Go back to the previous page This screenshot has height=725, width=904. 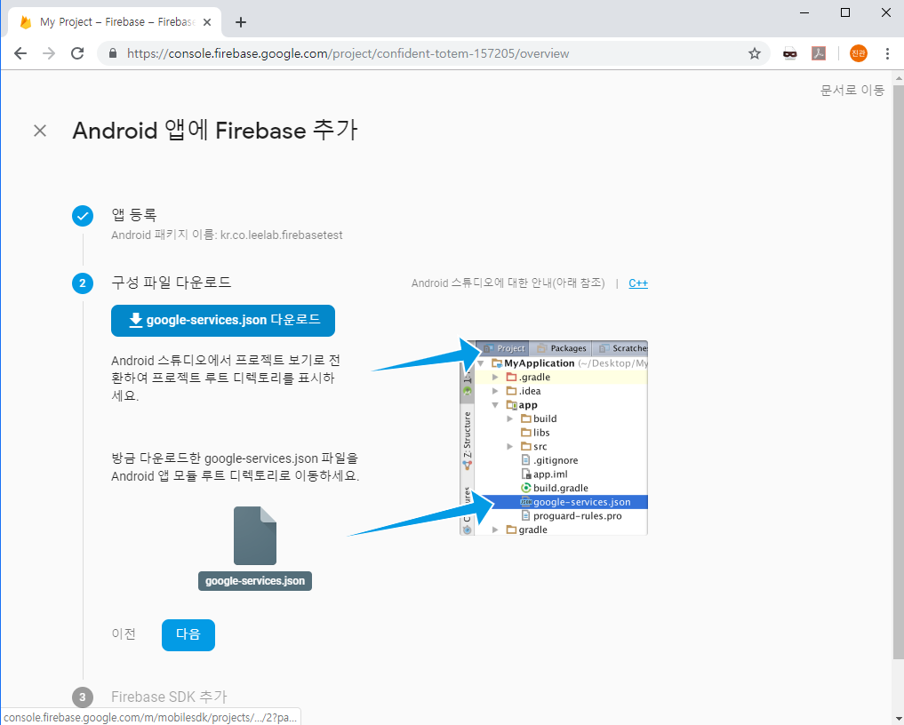[20, 53]
